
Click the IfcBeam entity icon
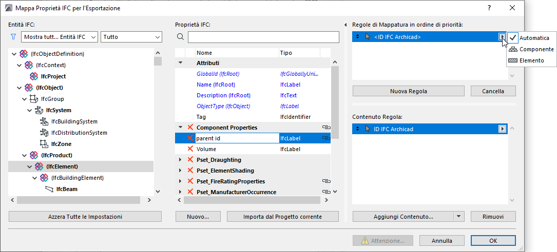[49, 189]
